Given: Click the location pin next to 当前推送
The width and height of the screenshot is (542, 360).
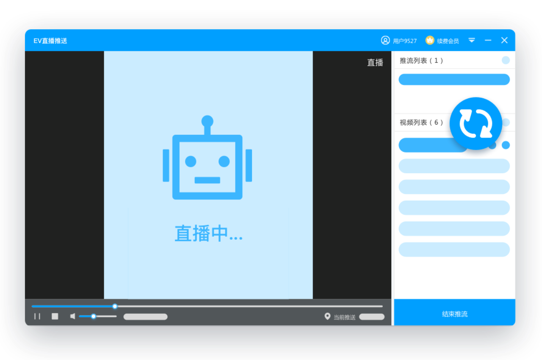Looking at the screenshot, I should 326,316.
